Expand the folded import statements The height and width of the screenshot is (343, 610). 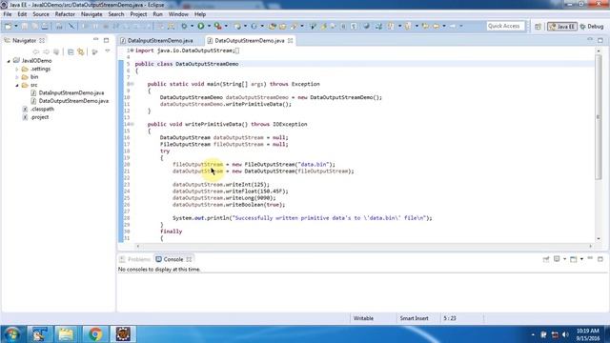pyautogui.click(x=132, y=50)
